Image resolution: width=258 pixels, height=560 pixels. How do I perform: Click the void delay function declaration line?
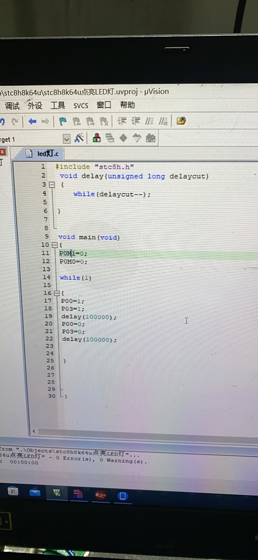coord(134,176)
